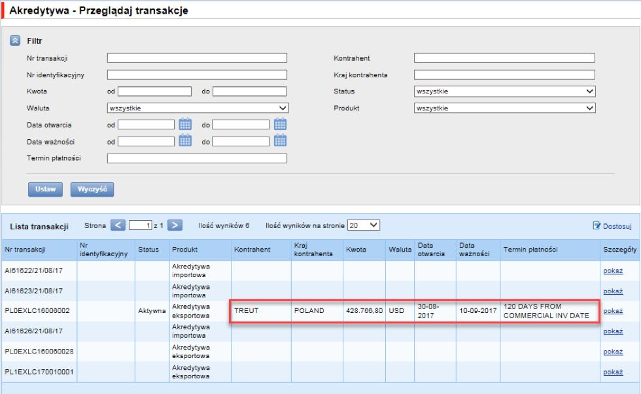Sort by Data ważności column header
This screenshot has width=641, height=394.
tap(474, 250)
